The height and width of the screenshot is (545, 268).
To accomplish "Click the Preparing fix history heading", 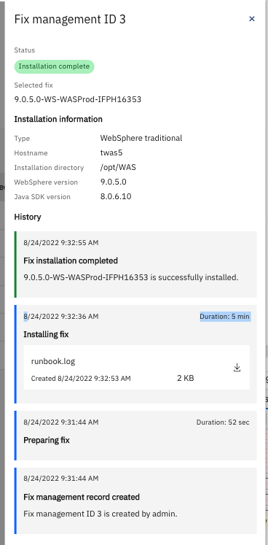I will 47,440.
